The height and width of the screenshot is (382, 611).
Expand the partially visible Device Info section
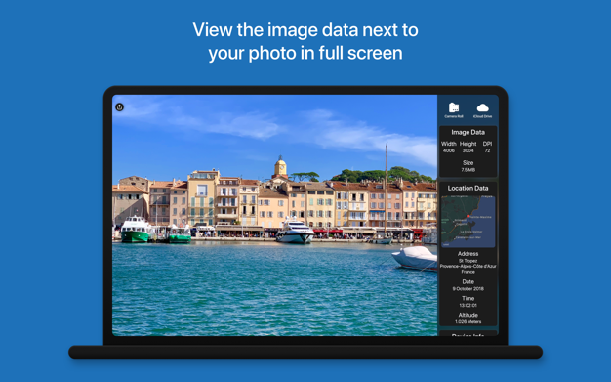pyautogui.click(x=468, y=334)
